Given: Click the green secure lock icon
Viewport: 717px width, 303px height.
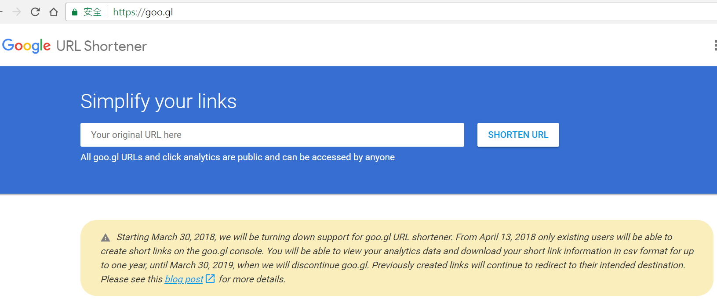Looking at the screenshot, I should [x=75, y=12].
